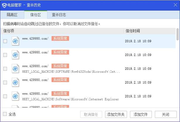180x122 pixels.
Task: Click the HKEY_LOCAL_MACHINE\Software\Microsoft\Internet Explorer path text
Action: pos(70,99)
